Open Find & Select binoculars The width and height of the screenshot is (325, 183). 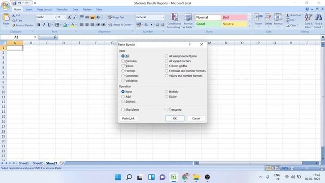(318, 21)
